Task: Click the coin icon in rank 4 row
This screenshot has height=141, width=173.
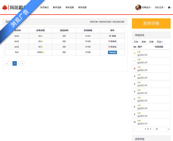Action: click(x=140, y=75)
